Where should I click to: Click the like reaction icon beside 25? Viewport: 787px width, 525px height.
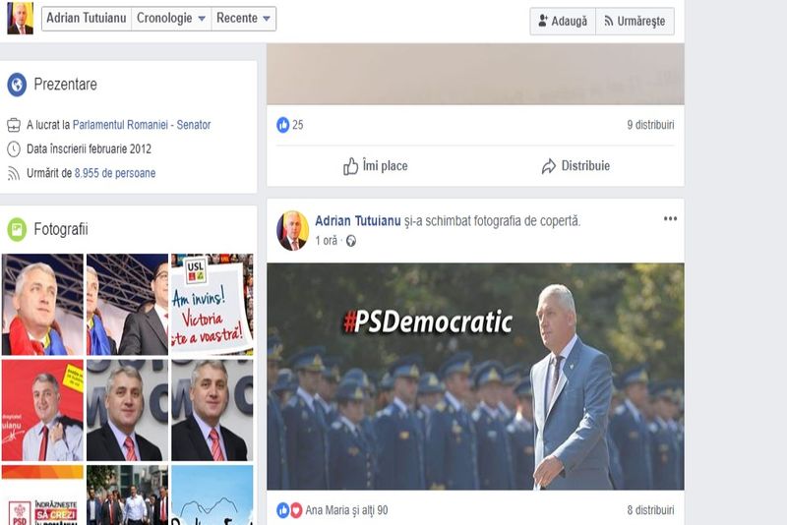(283, 125)
